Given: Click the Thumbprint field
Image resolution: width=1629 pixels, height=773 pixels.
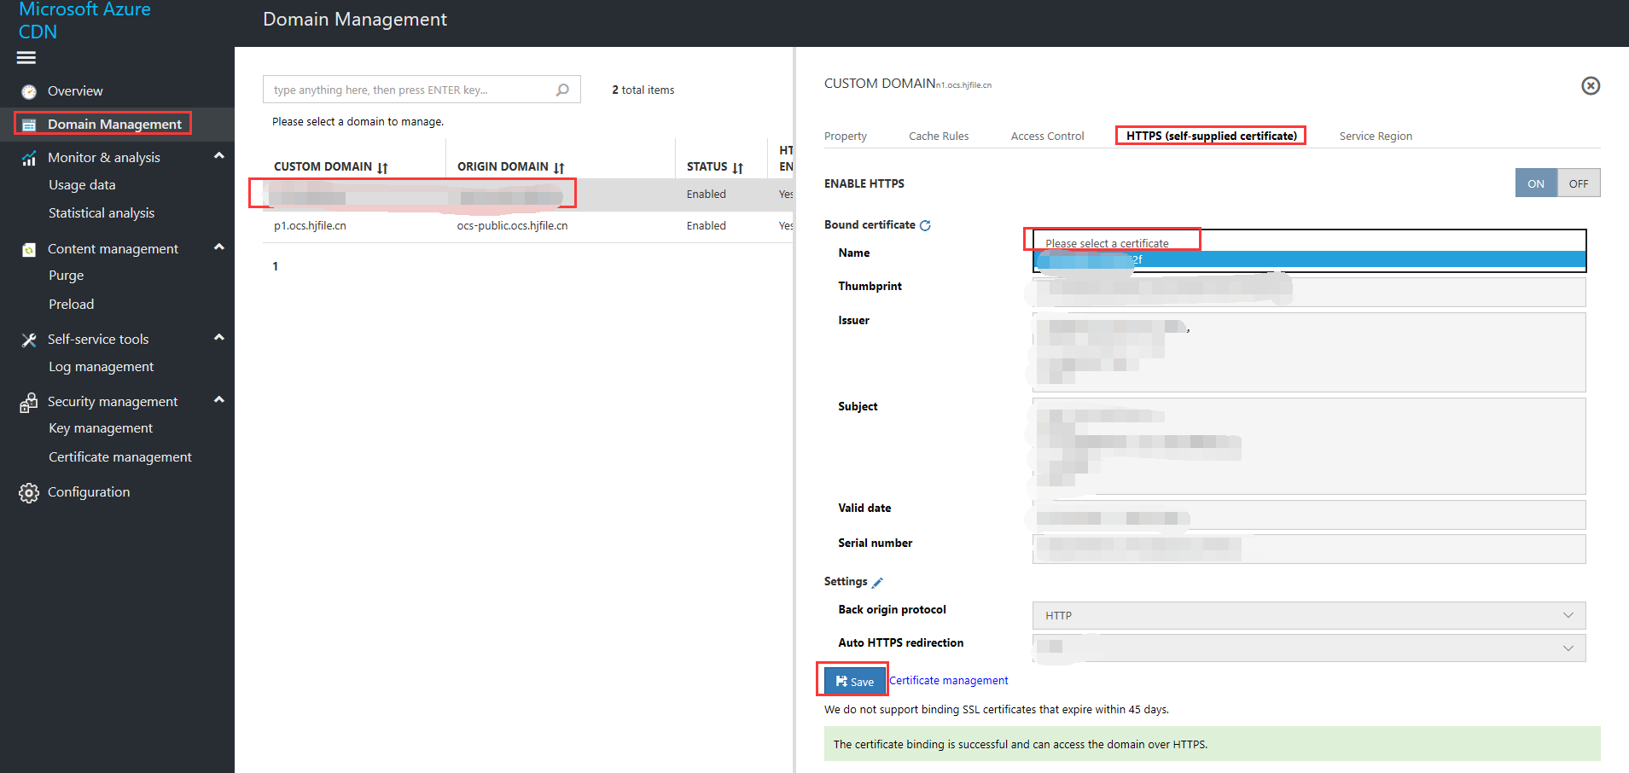Looking at the screenshot, I should point(1309,292).
